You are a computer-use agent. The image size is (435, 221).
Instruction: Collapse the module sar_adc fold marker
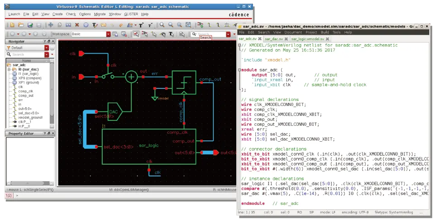tap(239, 70)
